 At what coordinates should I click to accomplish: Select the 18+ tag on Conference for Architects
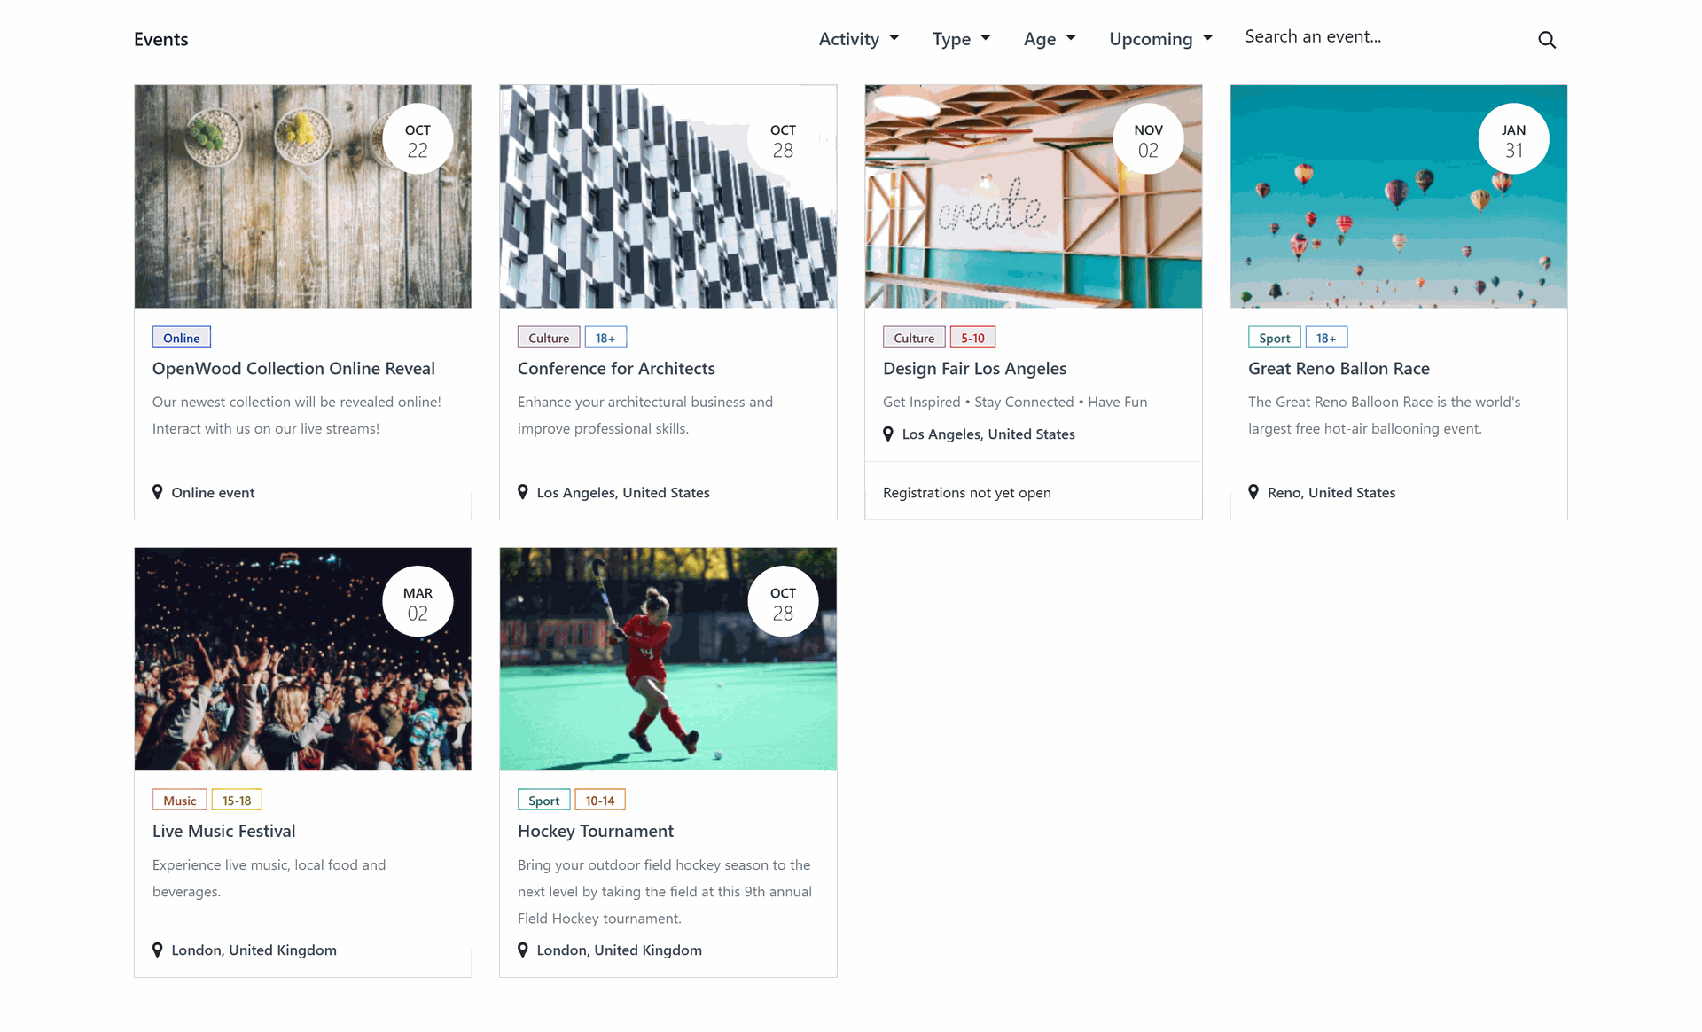pos(605,338)
